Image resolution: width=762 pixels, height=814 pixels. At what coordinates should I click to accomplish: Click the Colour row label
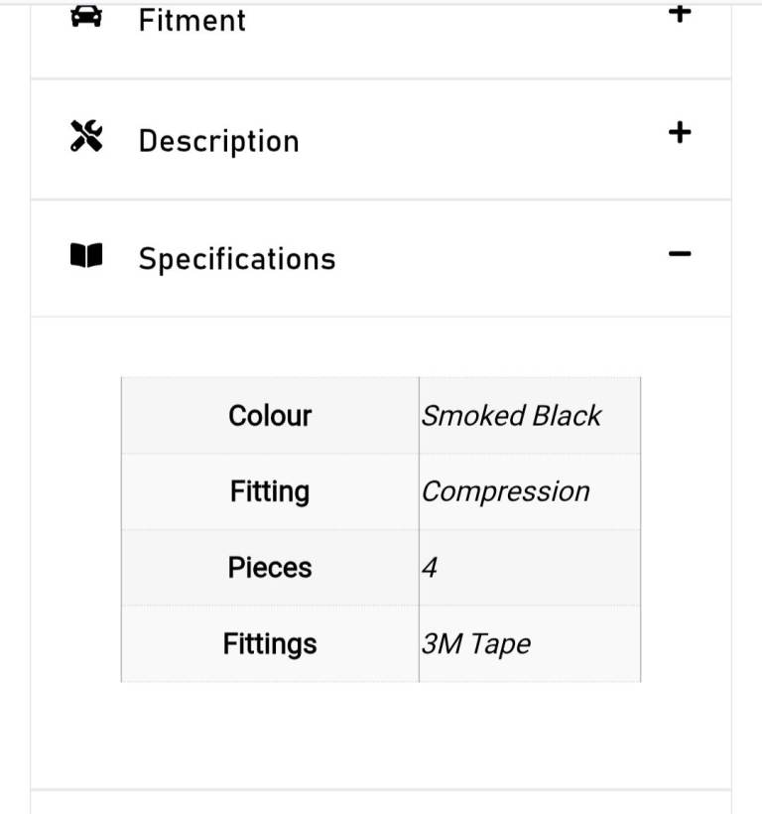point(270,415)
